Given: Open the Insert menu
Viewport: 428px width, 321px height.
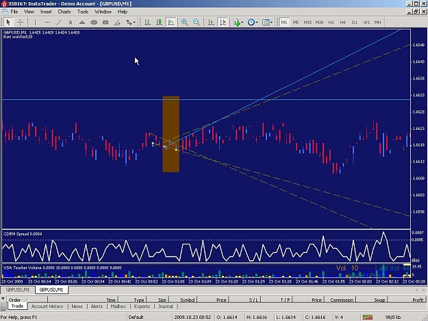Looking at the screenshot, I should [x=46, y=12].
